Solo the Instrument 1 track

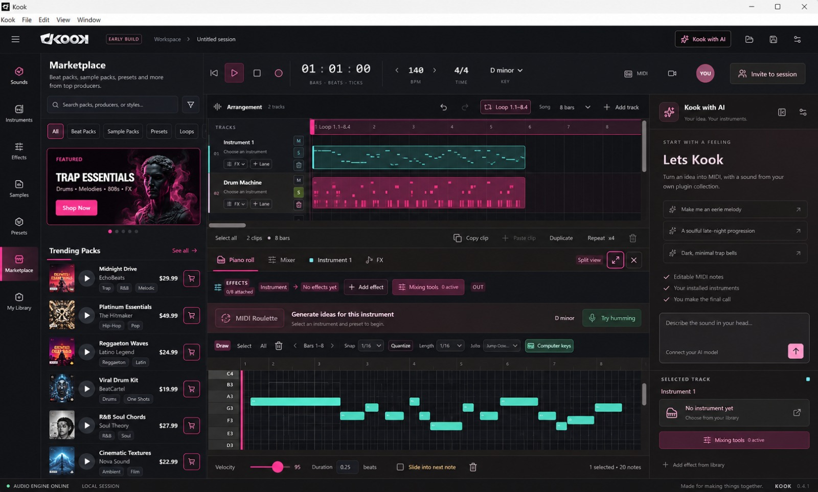click(299, 152)
